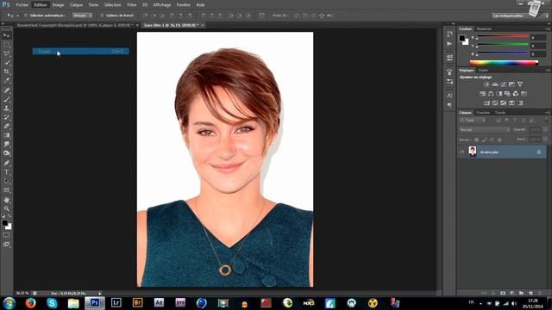Open the Move tool preset picker arrow

[x=17, y=15]
